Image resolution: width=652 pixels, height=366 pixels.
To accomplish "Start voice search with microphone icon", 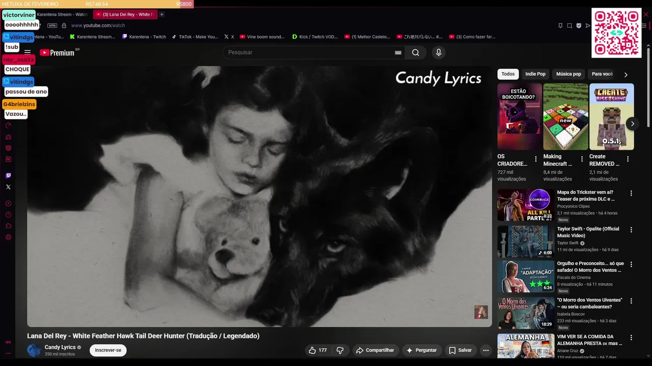I will (x=439, y=52).
